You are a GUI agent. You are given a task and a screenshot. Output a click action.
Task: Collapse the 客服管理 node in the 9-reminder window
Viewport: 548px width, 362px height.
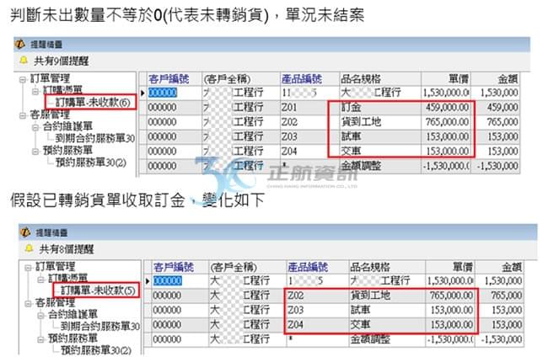point(23,115)
